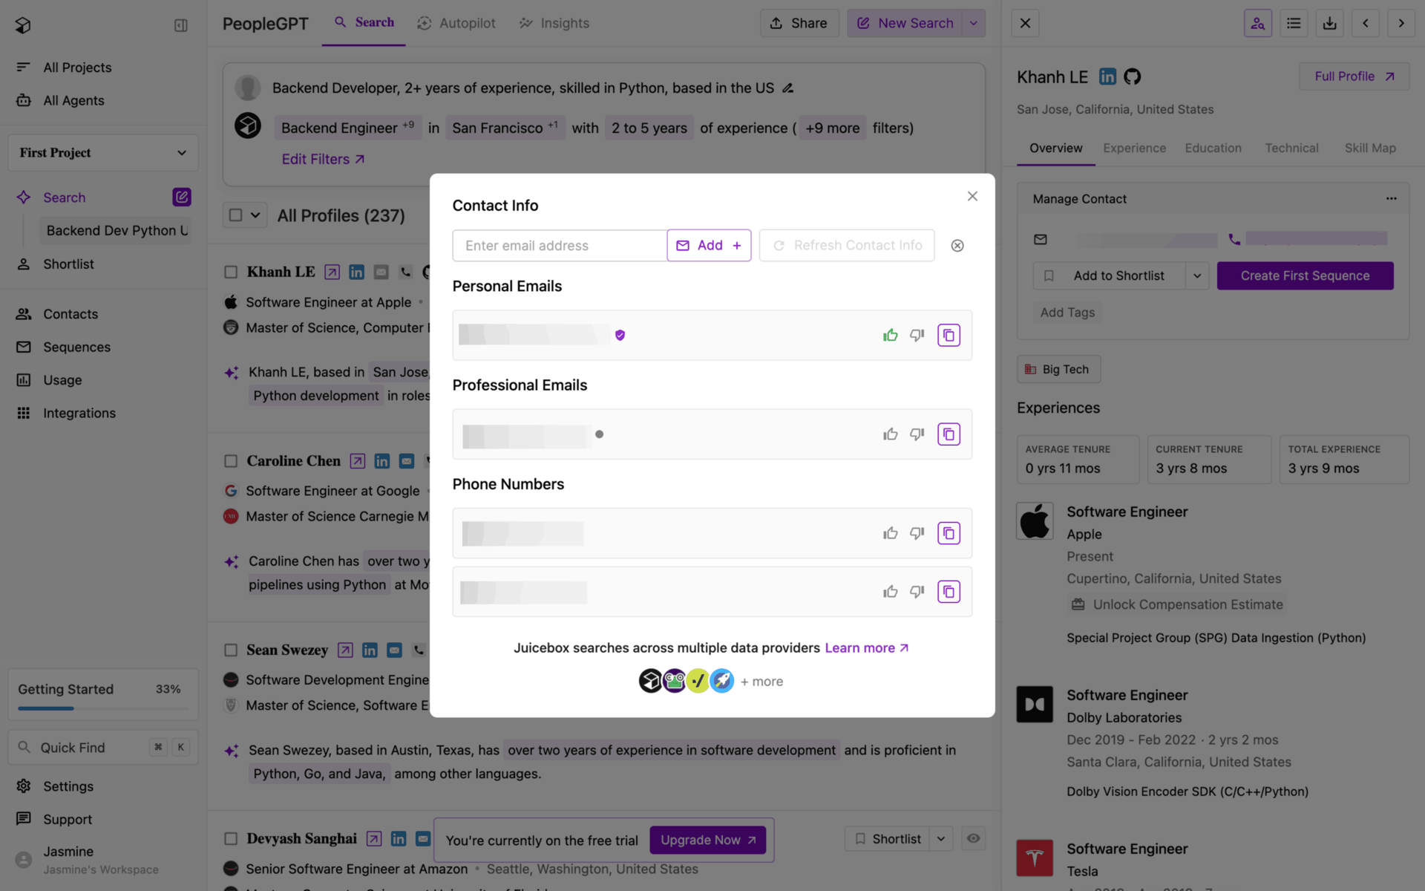Open Integrations in the sidebar

coord(79,413)
